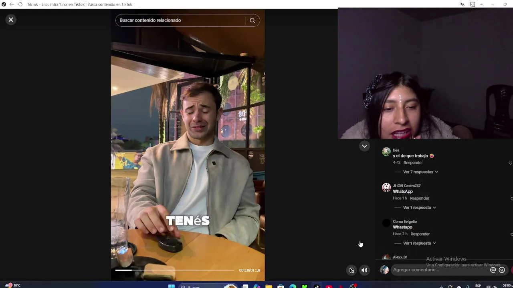Like bea's comment heart icon
Screen dimensions: 513x288
(x=510, y=163)
